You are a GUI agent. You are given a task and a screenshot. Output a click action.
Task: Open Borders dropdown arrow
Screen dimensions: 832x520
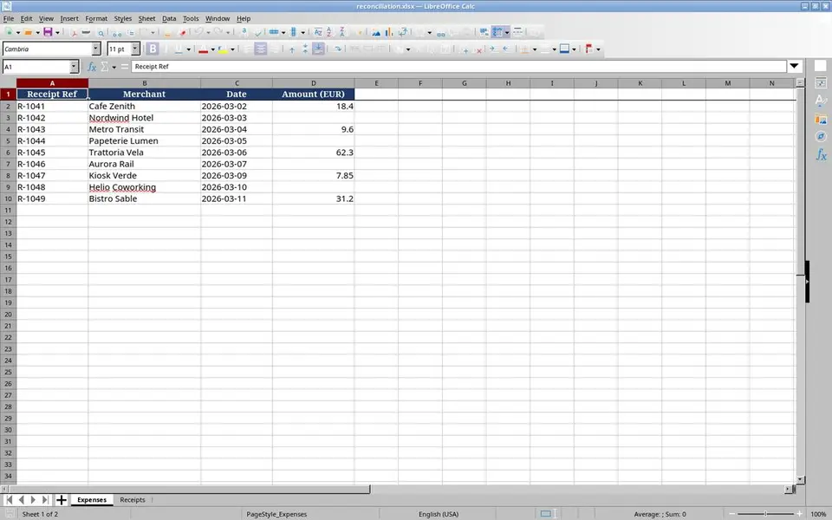pos(535,49)
